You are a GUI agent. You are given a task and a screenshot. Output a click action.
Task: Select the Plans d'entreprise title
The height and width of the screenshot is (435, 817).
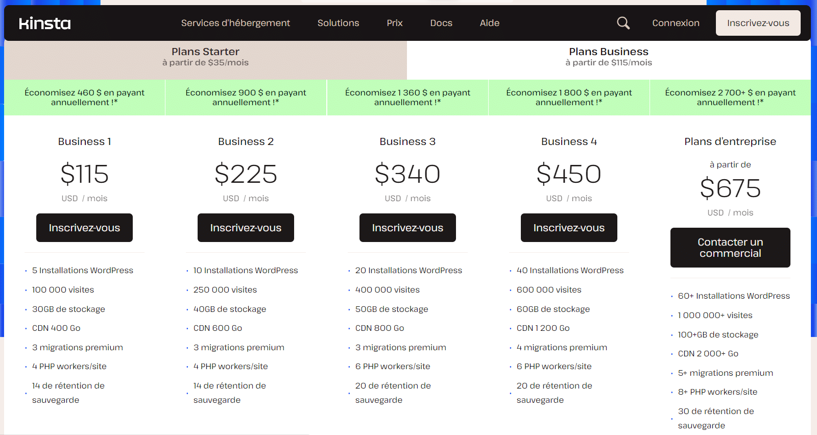point(730,141)
